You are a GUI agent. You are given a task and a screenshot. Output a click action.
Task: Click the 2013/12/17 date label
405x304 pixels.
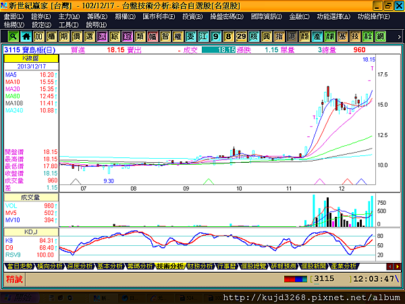tap(31, 66)
